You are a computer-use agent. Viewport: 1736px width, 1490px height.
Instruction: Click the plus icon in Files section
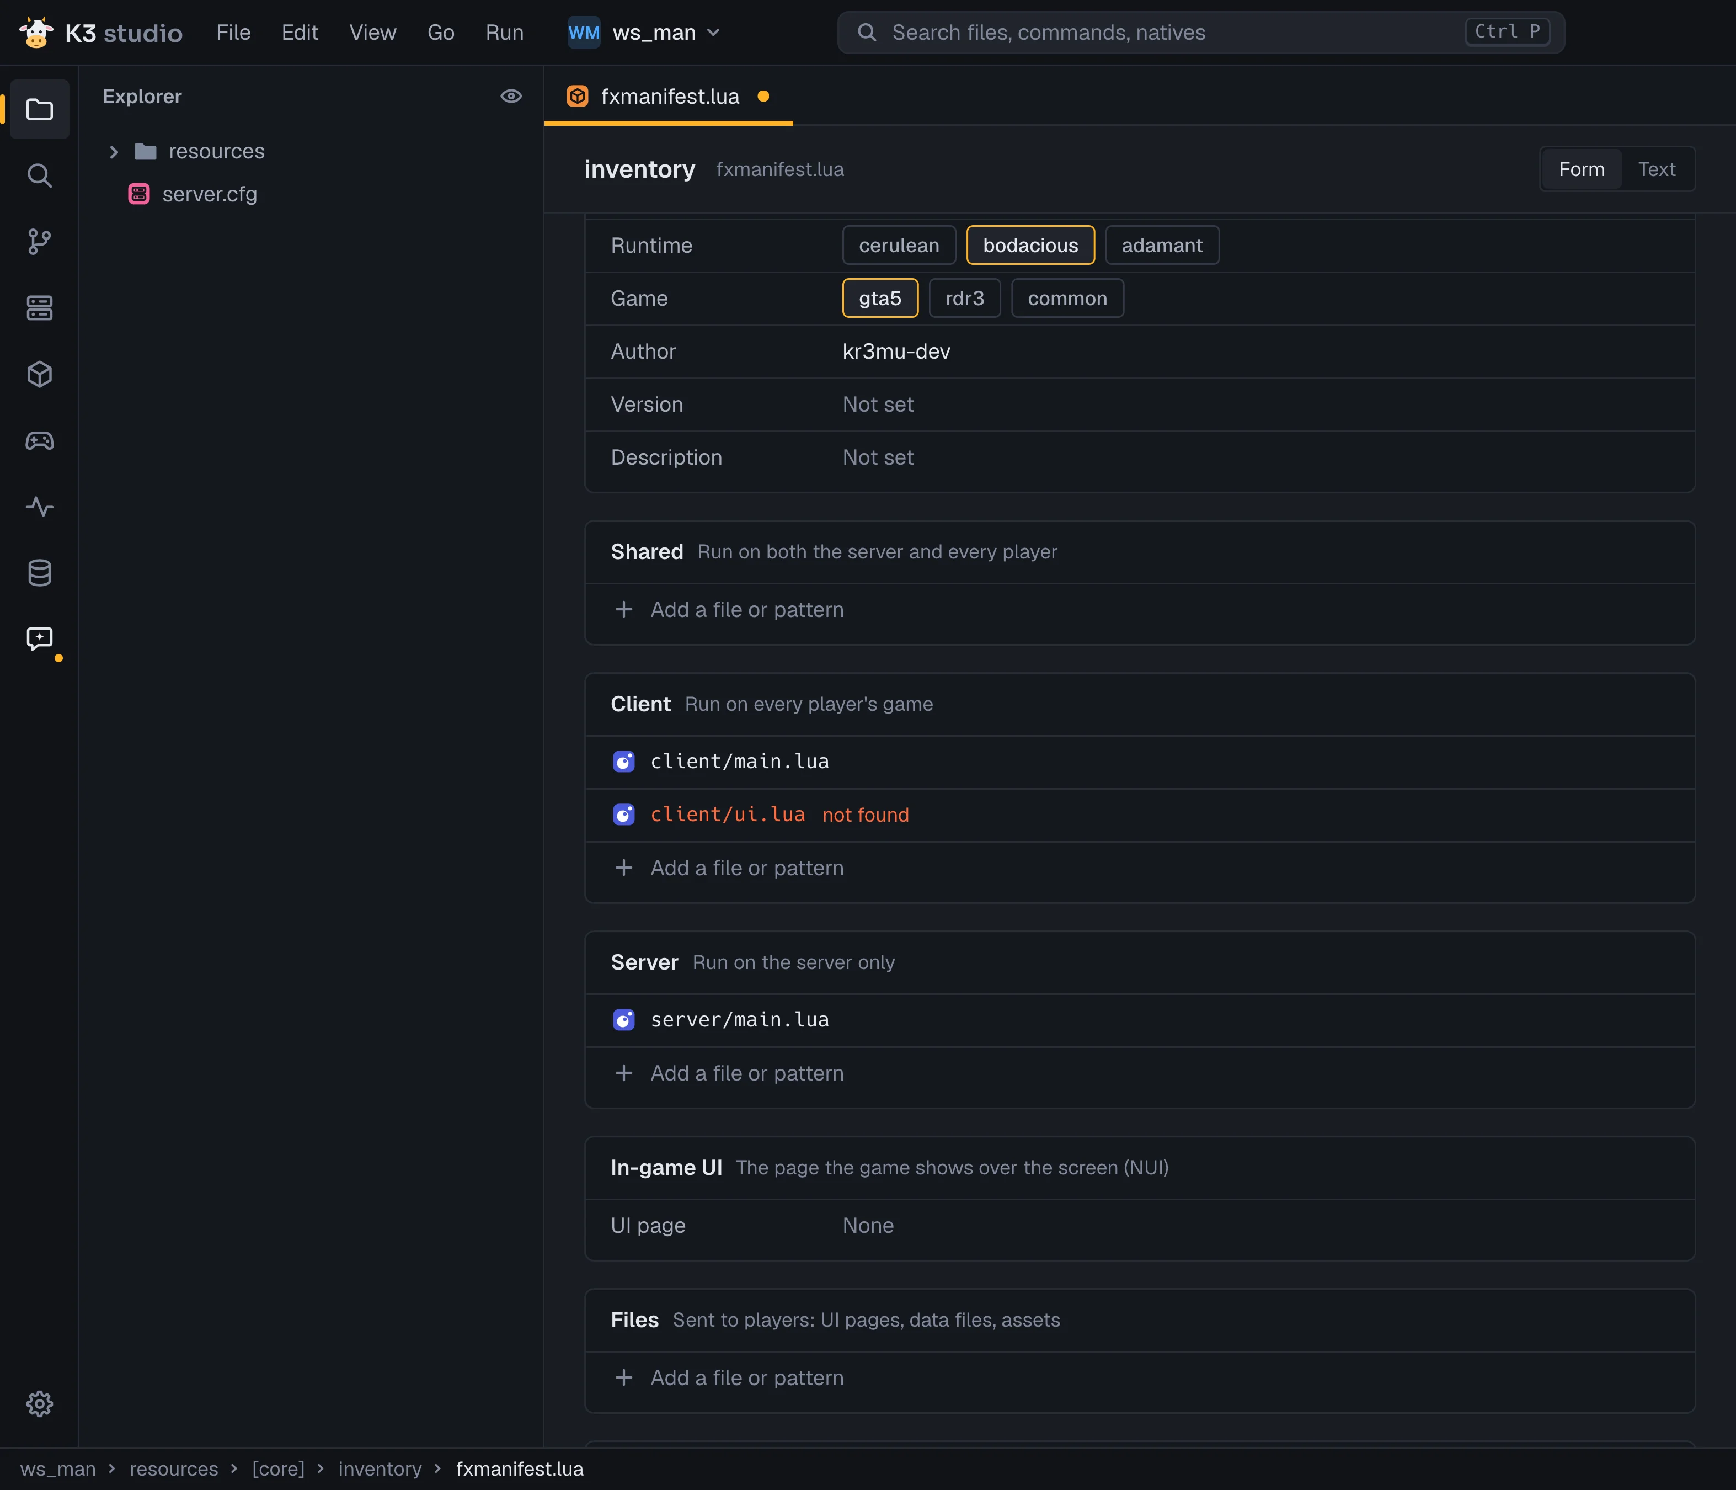[x=623, y=1377]
